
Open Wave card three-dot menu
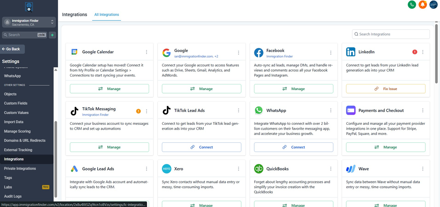pyautogui.click(x=423, y=169)
